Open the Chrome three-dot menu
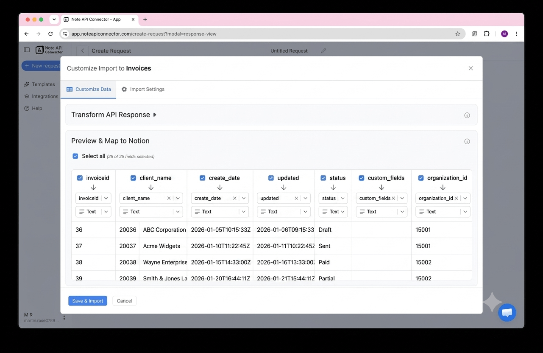 516,34
